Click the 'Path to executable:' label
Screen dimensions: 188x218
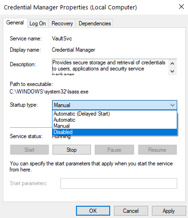pyautogui.click(x=31, y=84)
